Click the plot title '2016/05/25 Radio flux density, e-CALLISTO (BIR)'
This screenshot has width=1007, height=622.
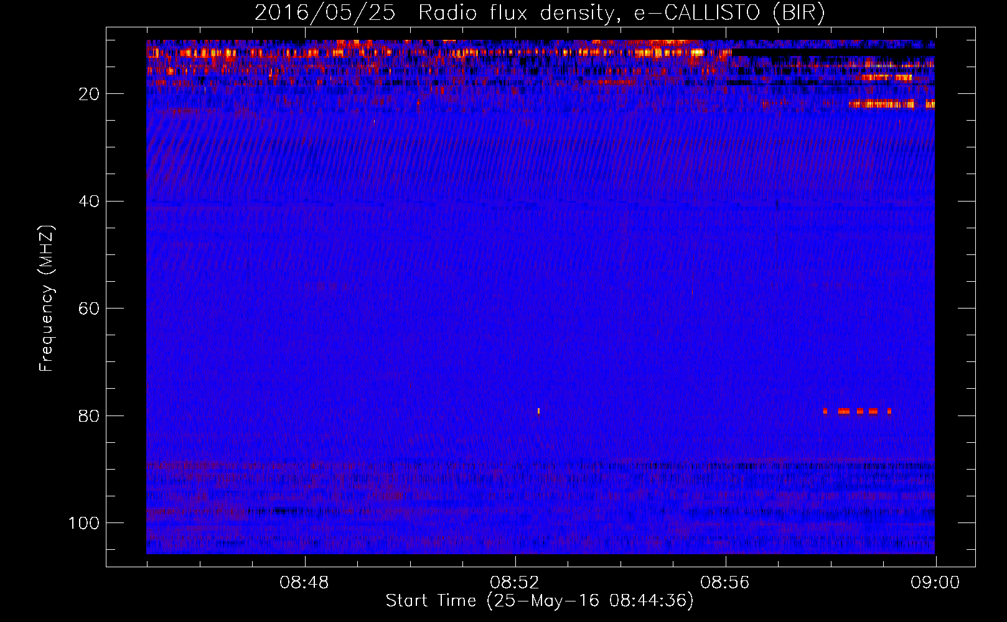click(x=540, y=12)
